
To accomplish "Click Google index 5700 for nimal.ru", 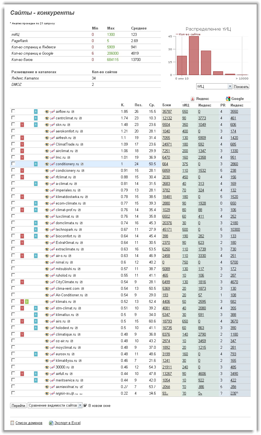I will (x=234, y=262).
